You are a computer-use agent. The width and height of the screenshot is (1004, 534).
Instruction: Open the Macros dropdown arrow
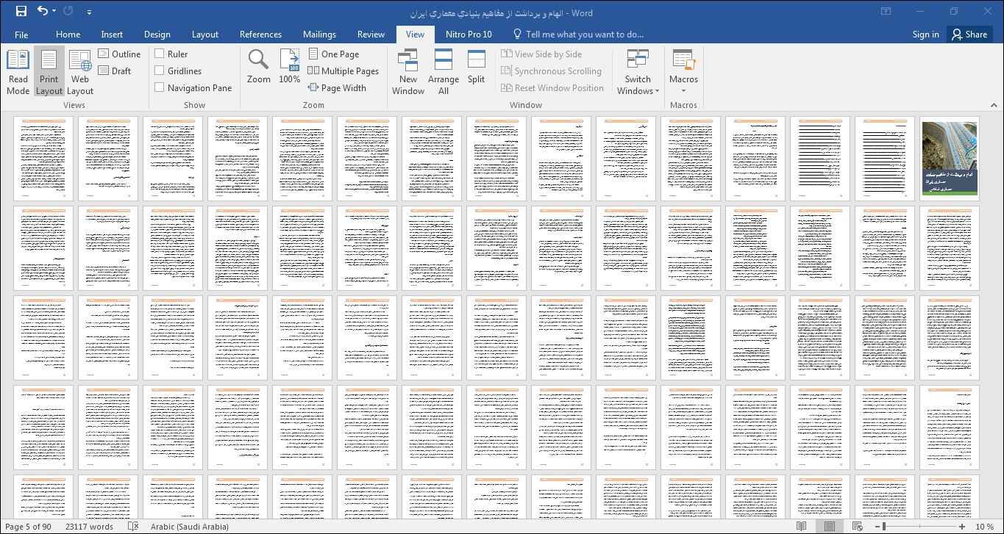(683, 91)
